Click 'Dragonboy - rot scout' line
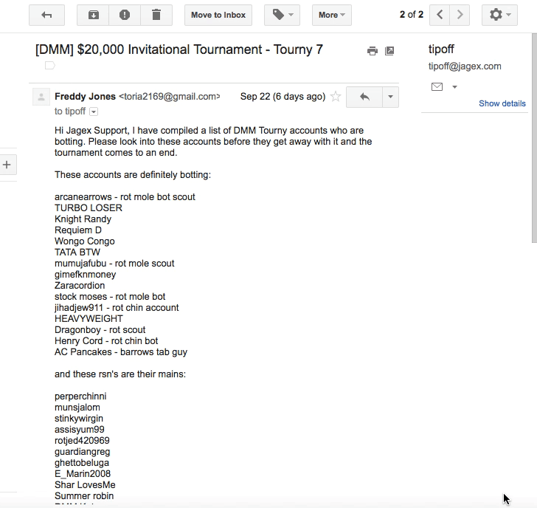 [100, 330]
